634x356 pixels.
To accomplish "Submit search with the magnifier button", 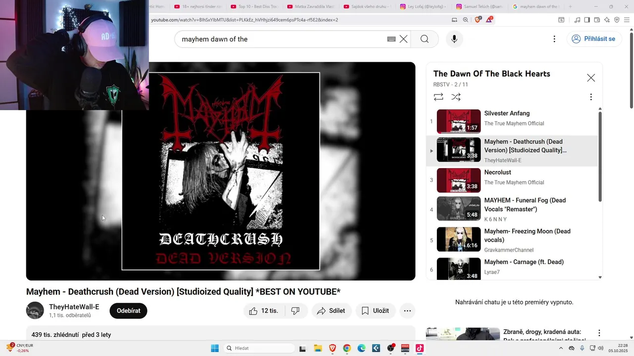I will (424, 39).
